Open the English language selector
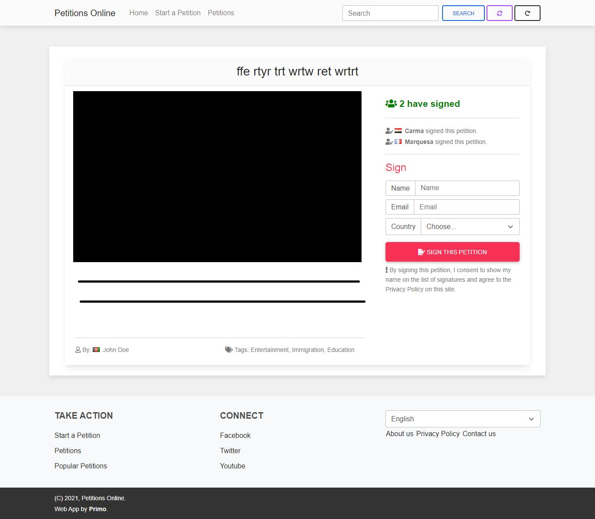Image resolution: width=595 pixels, height=519 pixels. point(463,419)
